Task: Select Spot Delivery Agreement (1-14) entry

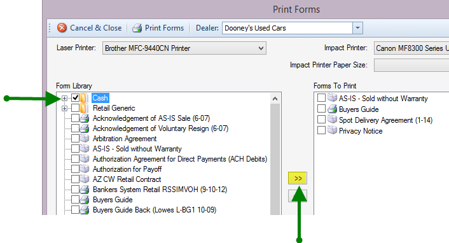Action: (x=385, y=120)
